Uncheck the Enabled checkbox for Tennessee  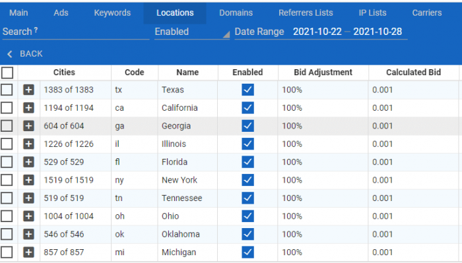point(247,198)
